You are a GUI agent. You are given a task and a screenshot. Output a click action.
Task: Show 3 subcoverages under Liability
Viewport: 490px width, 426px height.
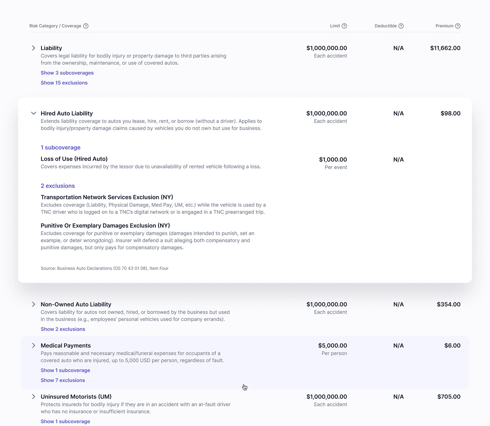[67, 73]
